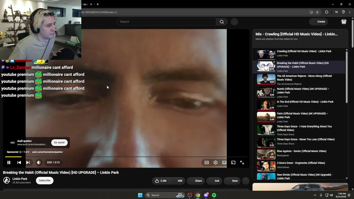Click the playlist panel scrollbar
This screenshot has width=354, height=199.
tap(347, 77)
